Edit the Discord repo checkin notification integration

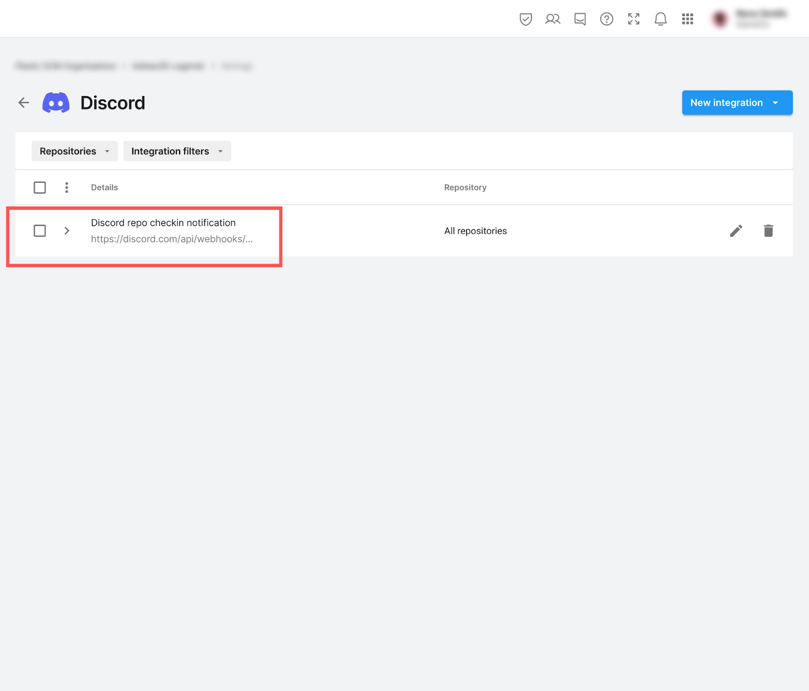pos(736,231)
